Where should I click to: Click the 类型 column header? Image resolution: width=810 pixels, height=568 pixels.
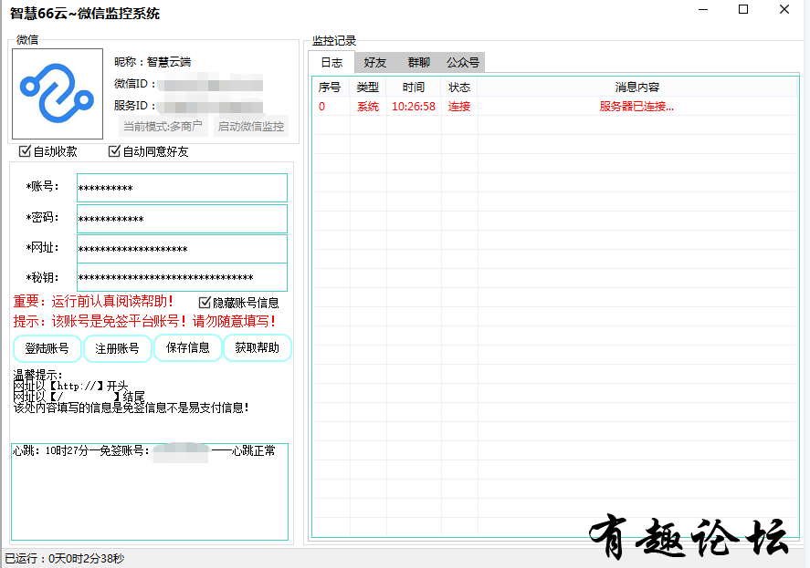pos(368,88)
